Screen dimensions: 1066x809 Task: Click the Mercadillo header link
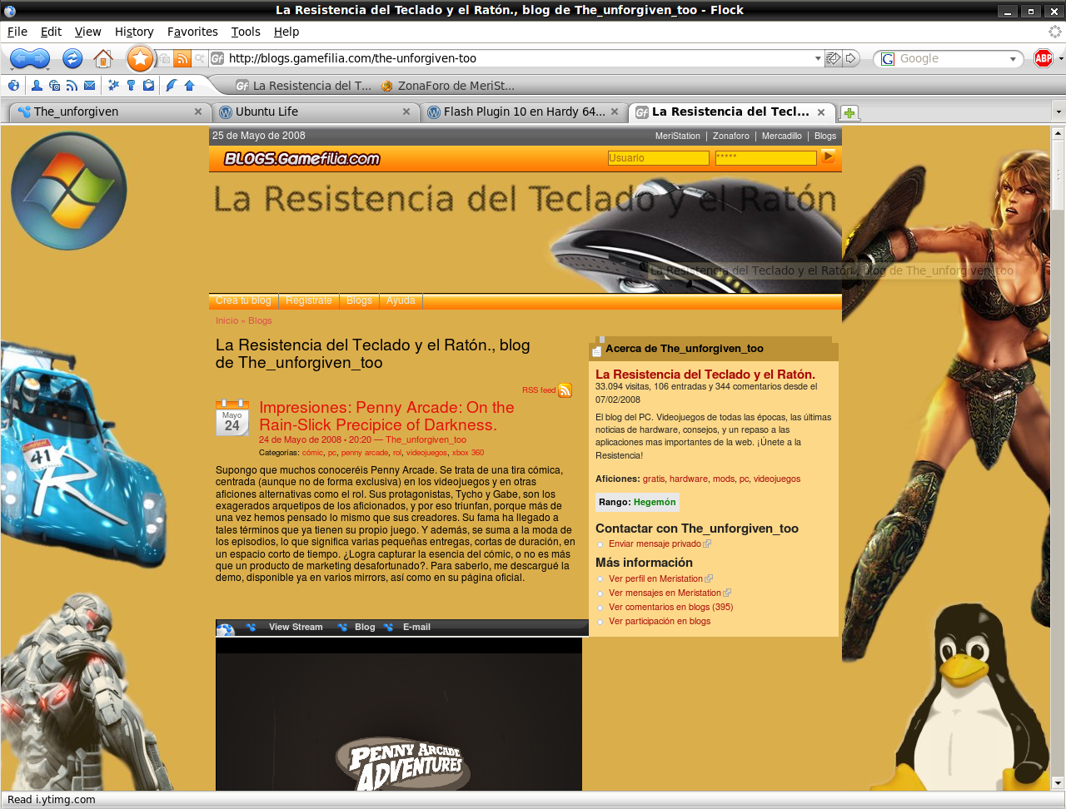[782, 136]
